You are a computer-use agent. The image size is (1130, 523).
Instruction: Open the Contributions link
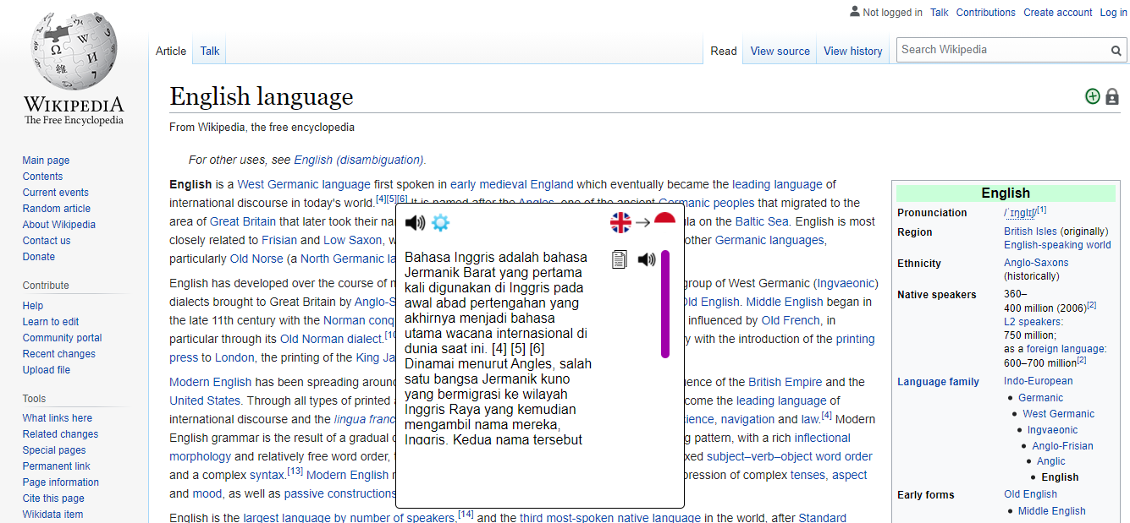[986, 13]
